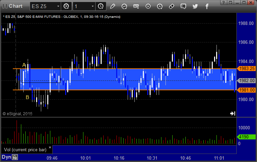Click the pause bars icon beside Chart
This screenshot has width=257, height=162.
tap(5, 6)
